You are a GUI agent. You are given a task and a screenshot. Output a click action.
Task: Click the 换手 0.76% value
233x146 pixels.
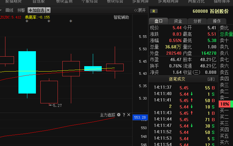175,66
